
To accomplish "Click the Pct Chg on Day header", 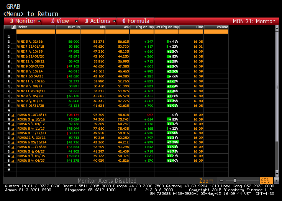I will pyautogui.click(x=167, y=27).
